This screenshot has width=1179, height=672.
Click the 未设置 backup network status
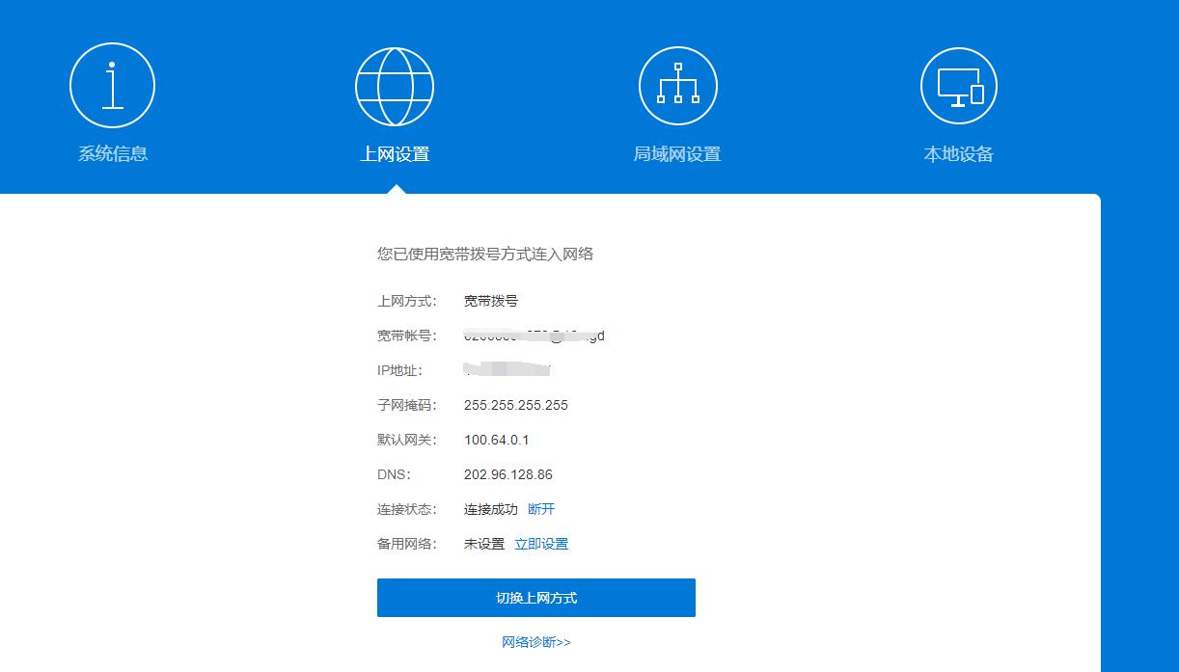coord(483,544)
